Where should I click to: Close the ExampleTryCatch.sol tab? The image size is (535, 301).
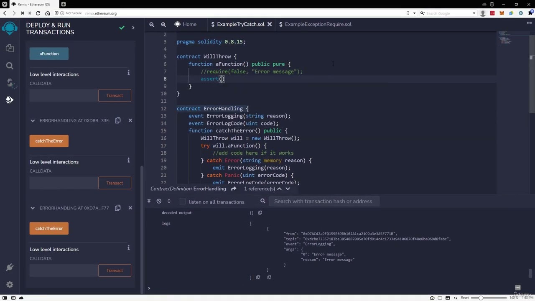(x=270, y=24)
